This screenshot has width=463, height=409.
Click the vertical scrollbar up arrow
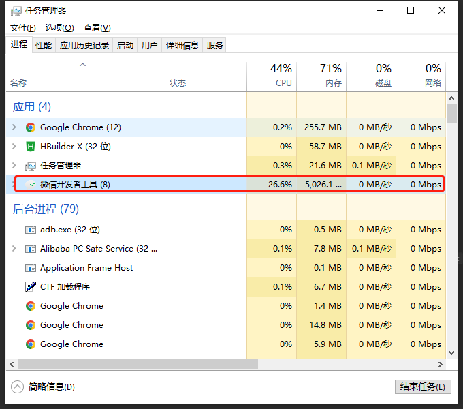click(451, 97)
